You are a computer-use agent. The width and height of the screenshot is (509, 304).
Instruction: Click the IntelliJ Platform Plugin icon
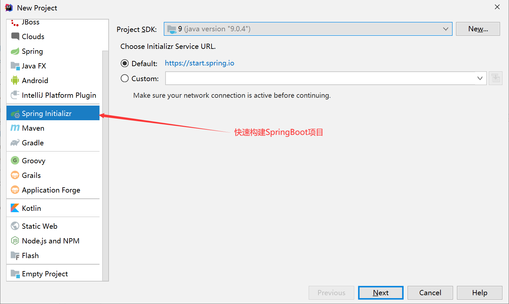click(x=15, y=95)
